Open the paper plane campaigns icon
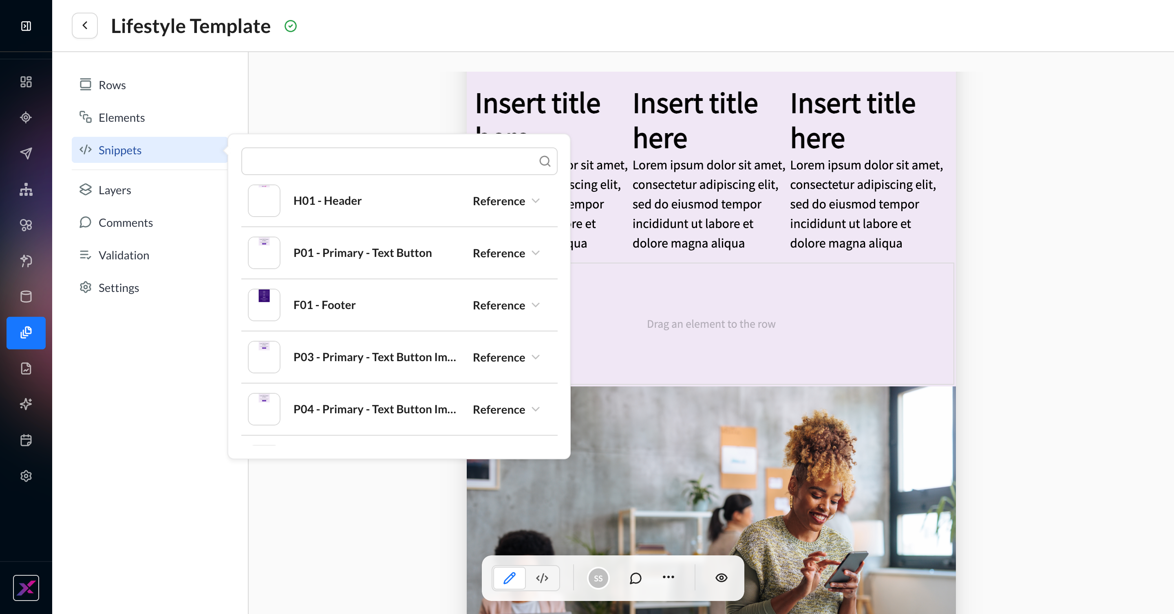Image resolution: width=1174 pixels, height=614 pixels. tap(26, 153)
